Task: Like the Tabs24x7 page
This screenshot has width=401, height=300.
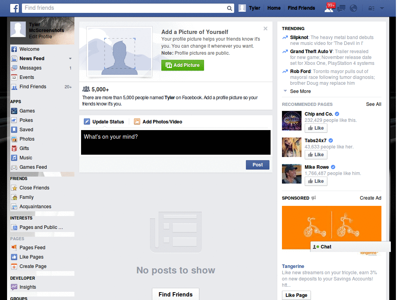Action: point(316,155)
